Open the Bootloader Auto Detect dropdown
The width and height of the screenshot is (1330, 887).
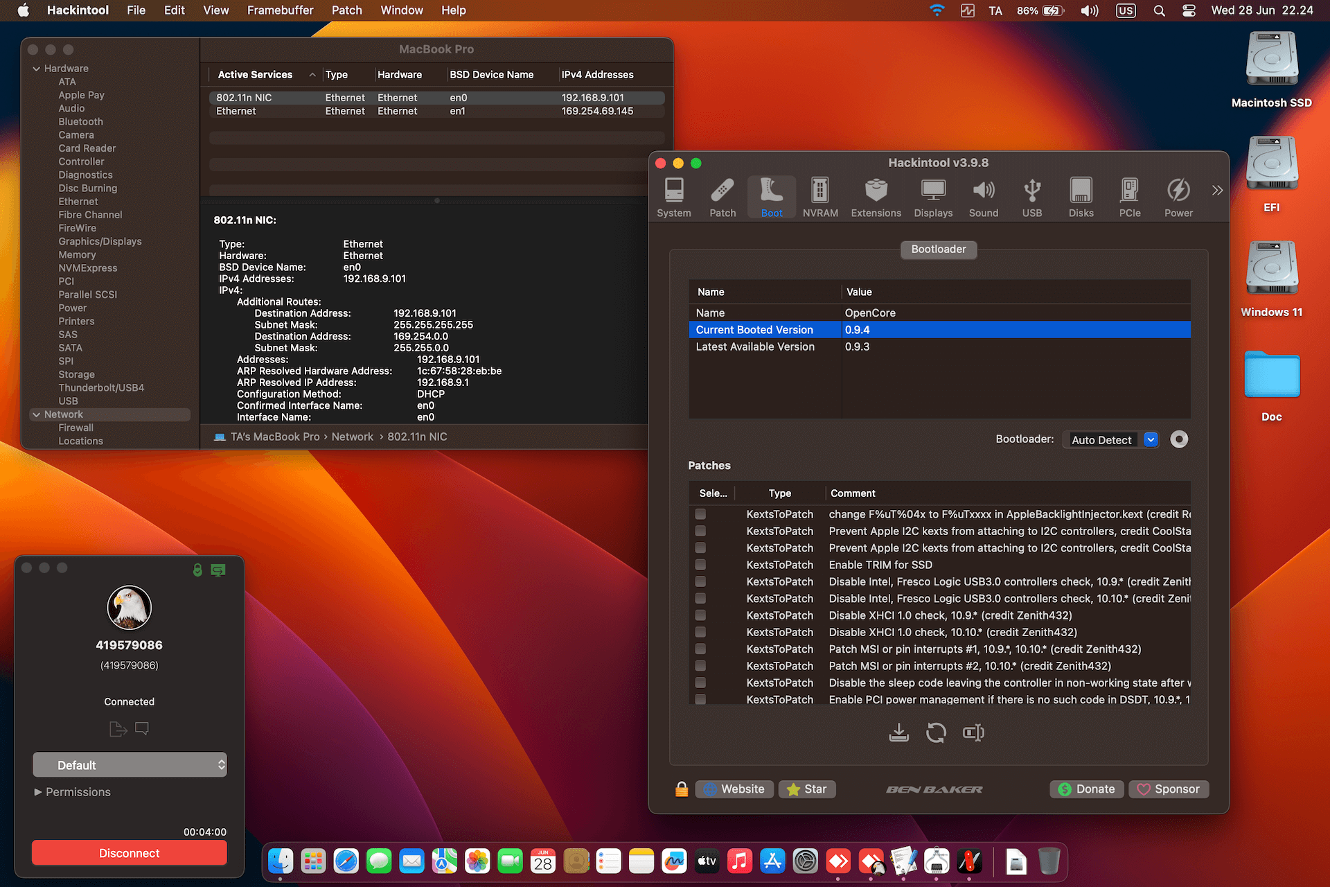(1110, 439)
